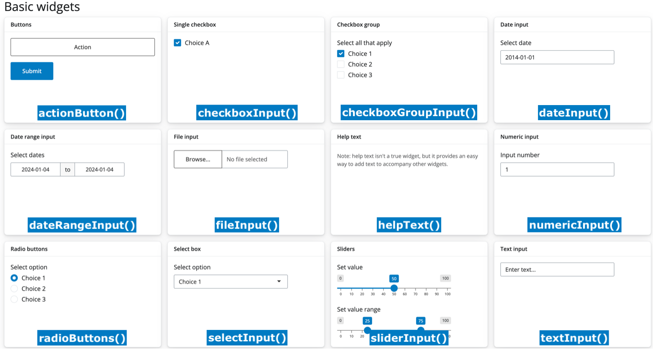
Task: Open the Select option dropdown
Action: tap(230, 281)
